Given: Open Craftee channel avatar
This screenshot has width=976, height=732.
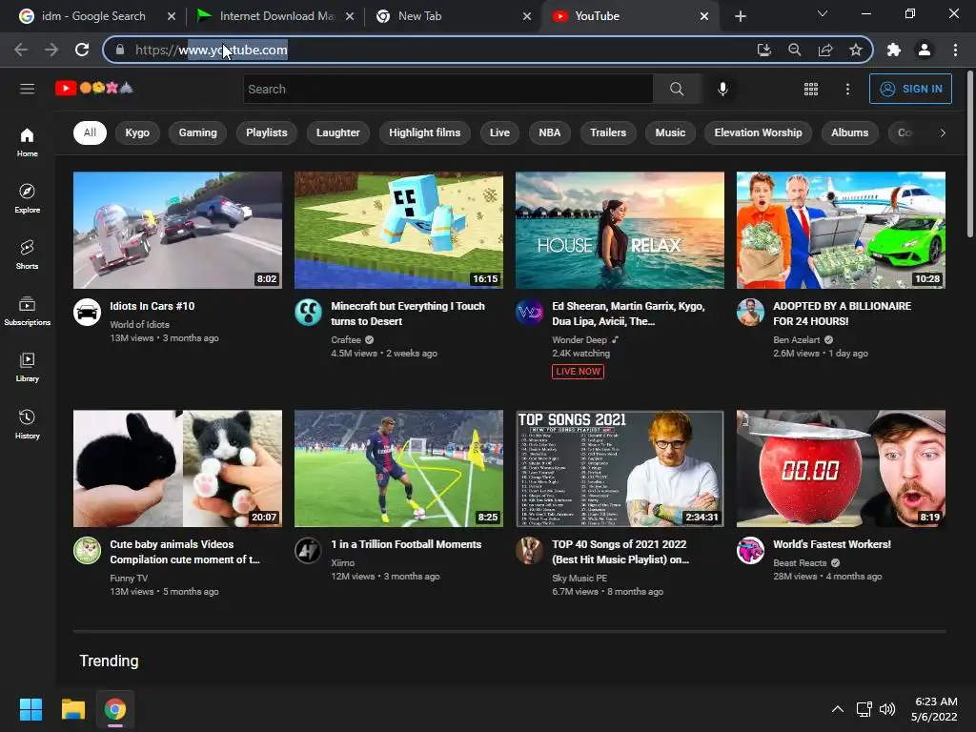Looking at the screenshot, I should (x=308, y=312).
